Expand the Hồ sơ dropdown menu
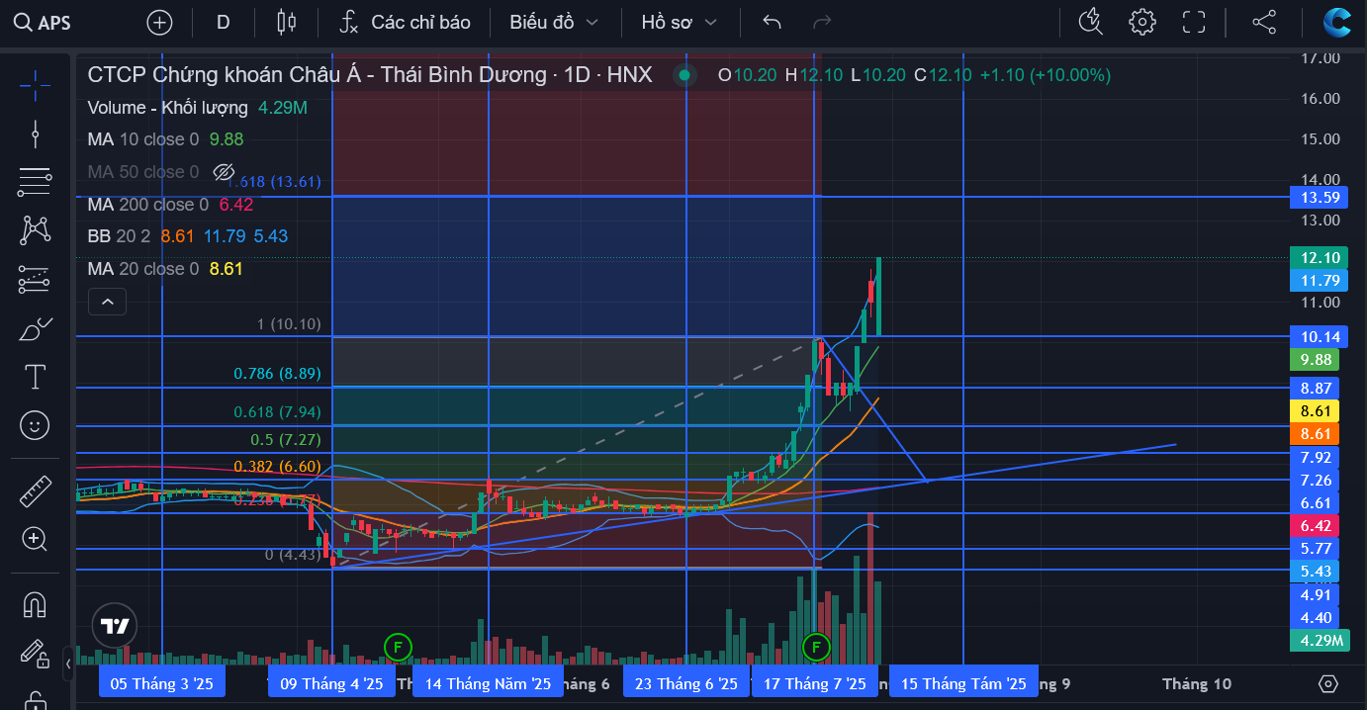This screenshot has height=710, width=1367. pos(678,22)
